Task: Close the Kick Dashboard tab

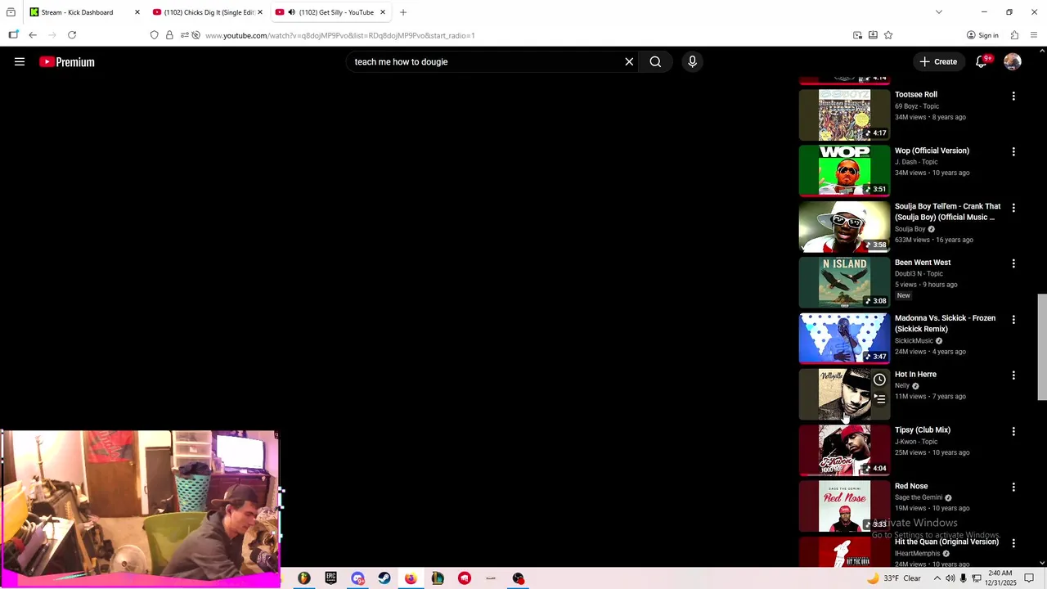Action: coord(137,12)
